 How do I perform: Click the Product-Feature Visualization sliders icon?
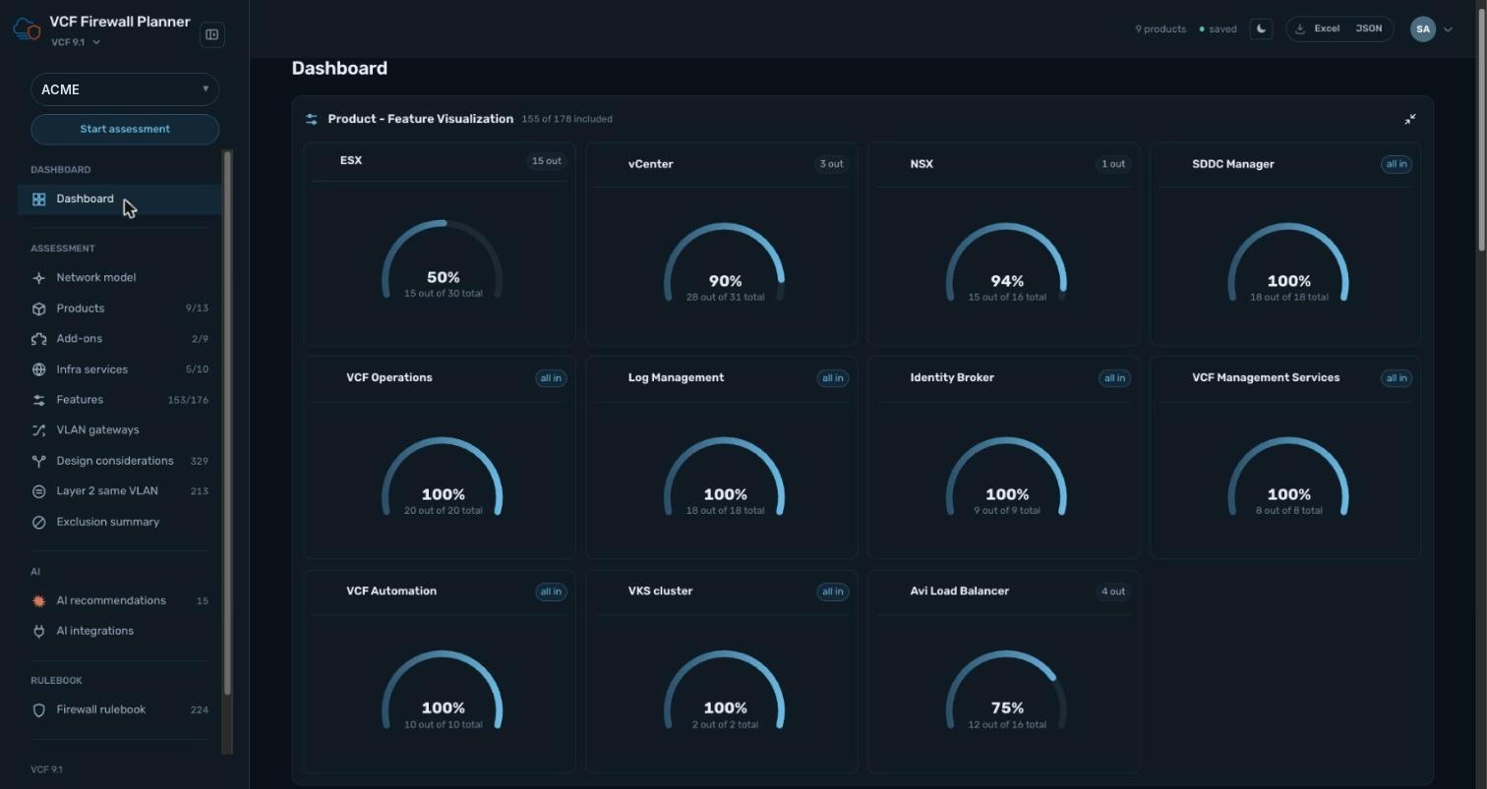point(311,119)
